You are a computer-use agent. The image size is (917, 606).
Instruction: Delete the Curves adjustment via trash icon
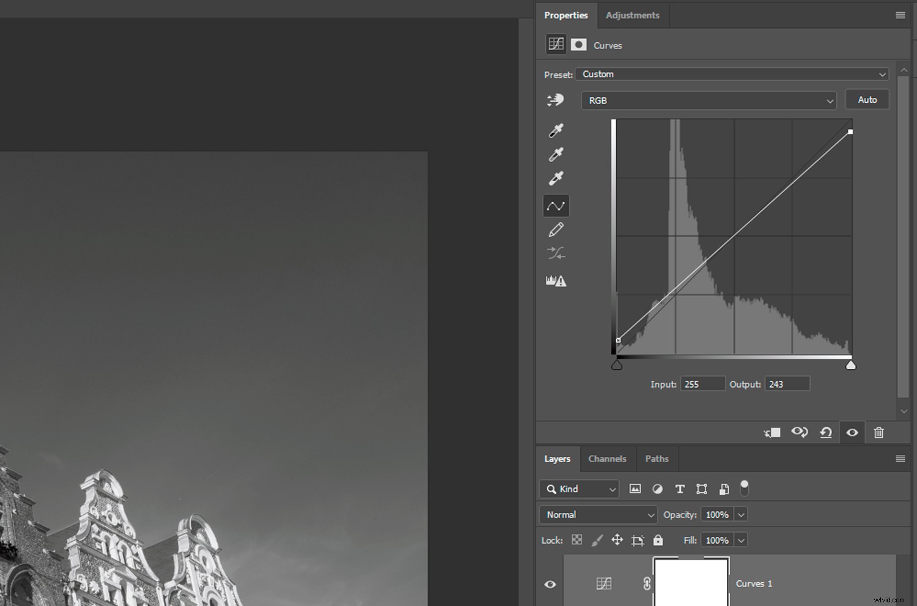(x=878, y=432)
